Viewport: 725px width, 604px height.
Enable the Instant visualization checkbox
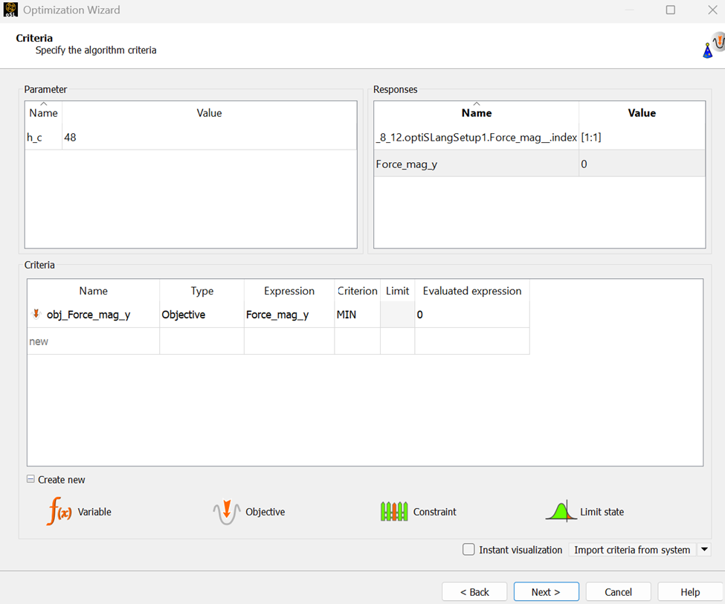468,550
